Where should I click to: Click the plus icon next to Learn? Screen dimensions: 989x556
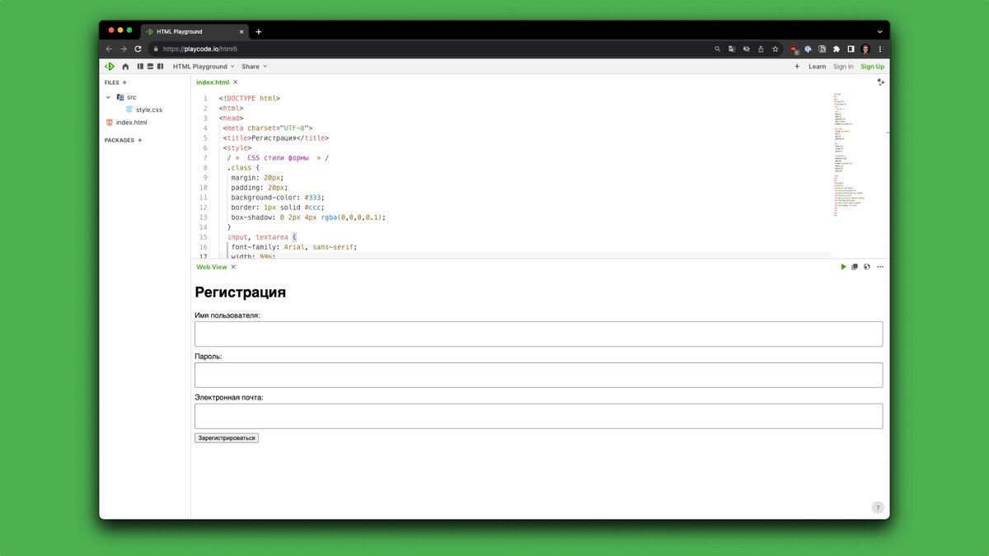(x=797, y=67)
